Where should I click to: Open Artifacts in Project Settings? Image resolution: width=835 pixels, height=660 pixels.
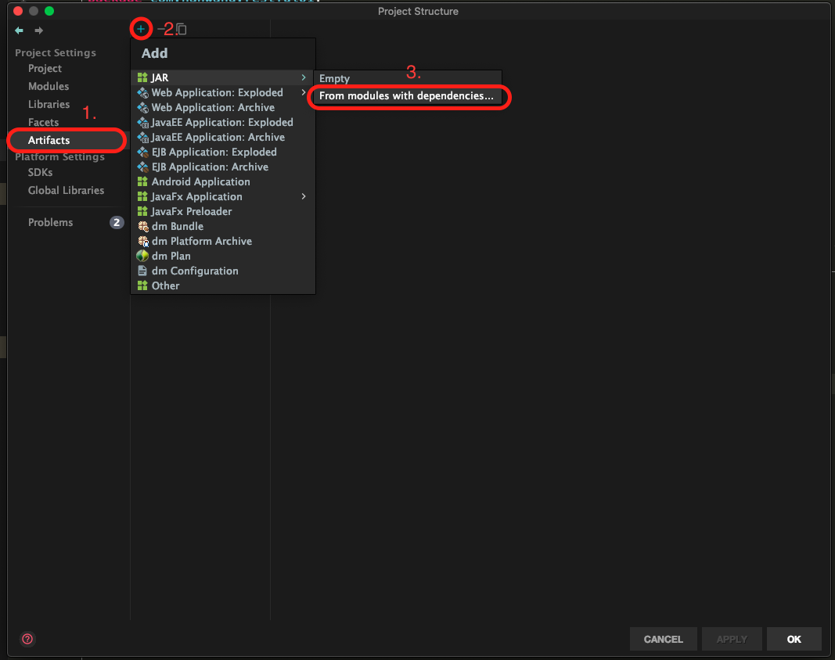(x=49, y=140)
